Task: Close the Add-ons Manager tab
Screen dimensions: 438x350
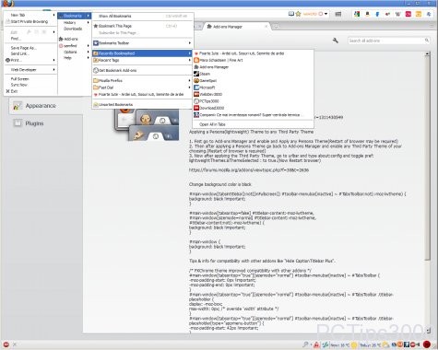Action: (266, 27)
